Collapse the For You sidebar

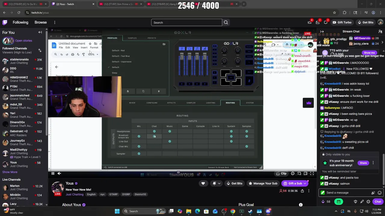click(40, 32)
